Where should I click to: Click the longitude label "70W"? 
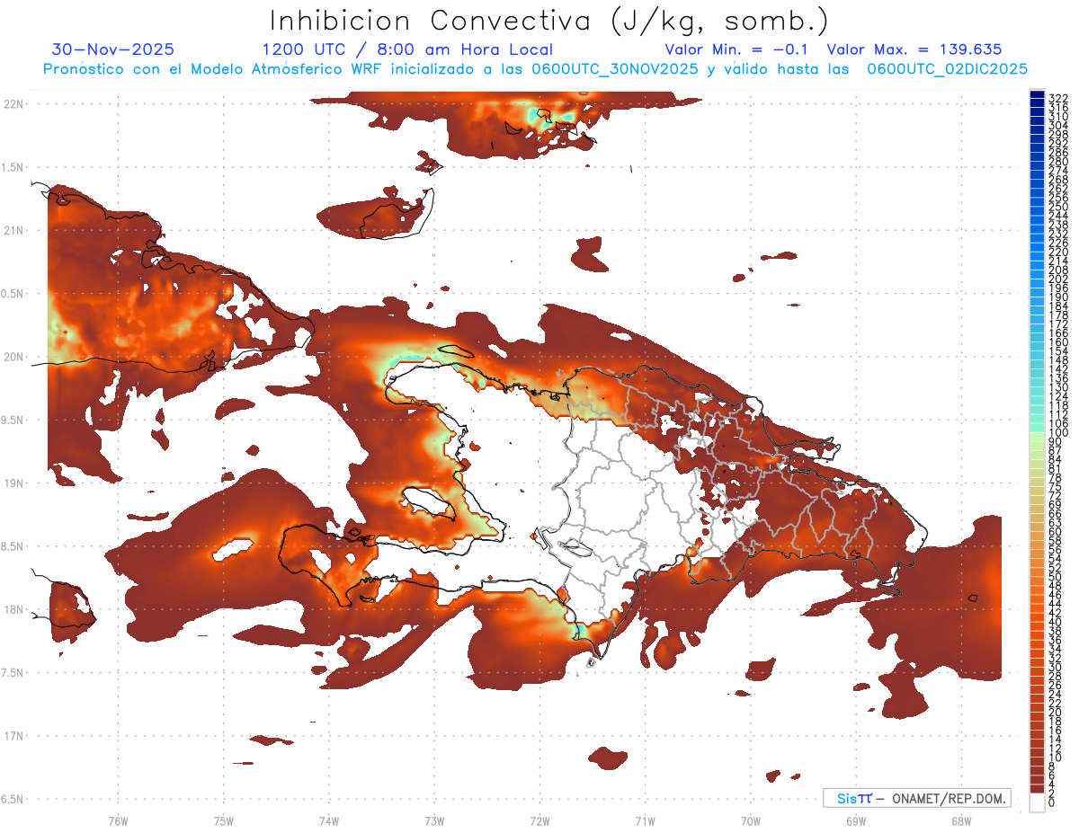[x=751, y=820]
